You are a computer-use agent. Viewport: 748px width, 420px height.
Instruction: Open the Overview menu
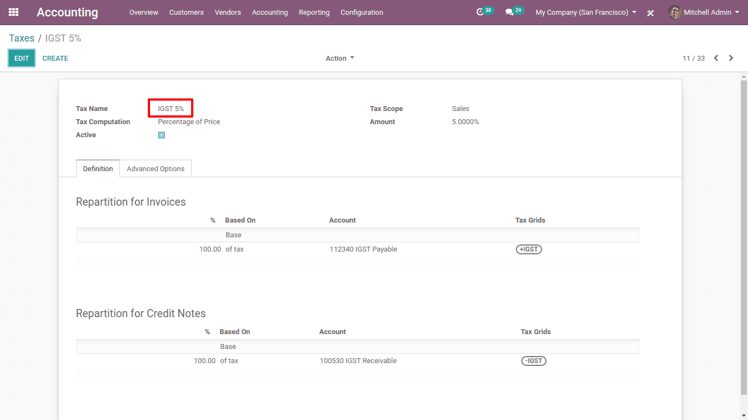pos(143,12)
